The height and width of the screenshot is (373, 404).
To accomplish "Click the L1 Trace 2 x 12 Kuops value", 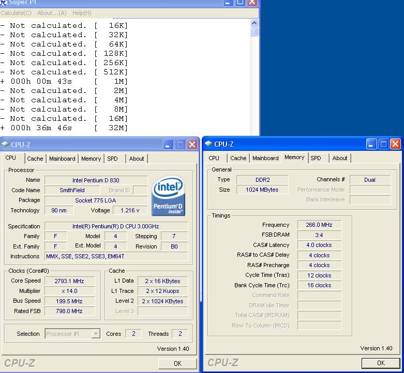I will coord(162,291).
